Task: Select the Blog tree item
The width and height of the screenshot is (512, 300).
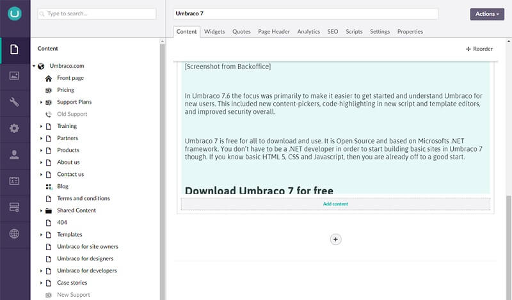Action: click(x=63, y=186)
